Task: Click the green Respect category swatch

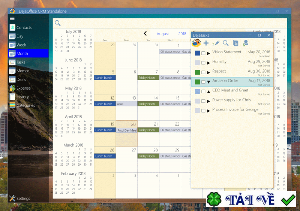Action: click(197, 72)
